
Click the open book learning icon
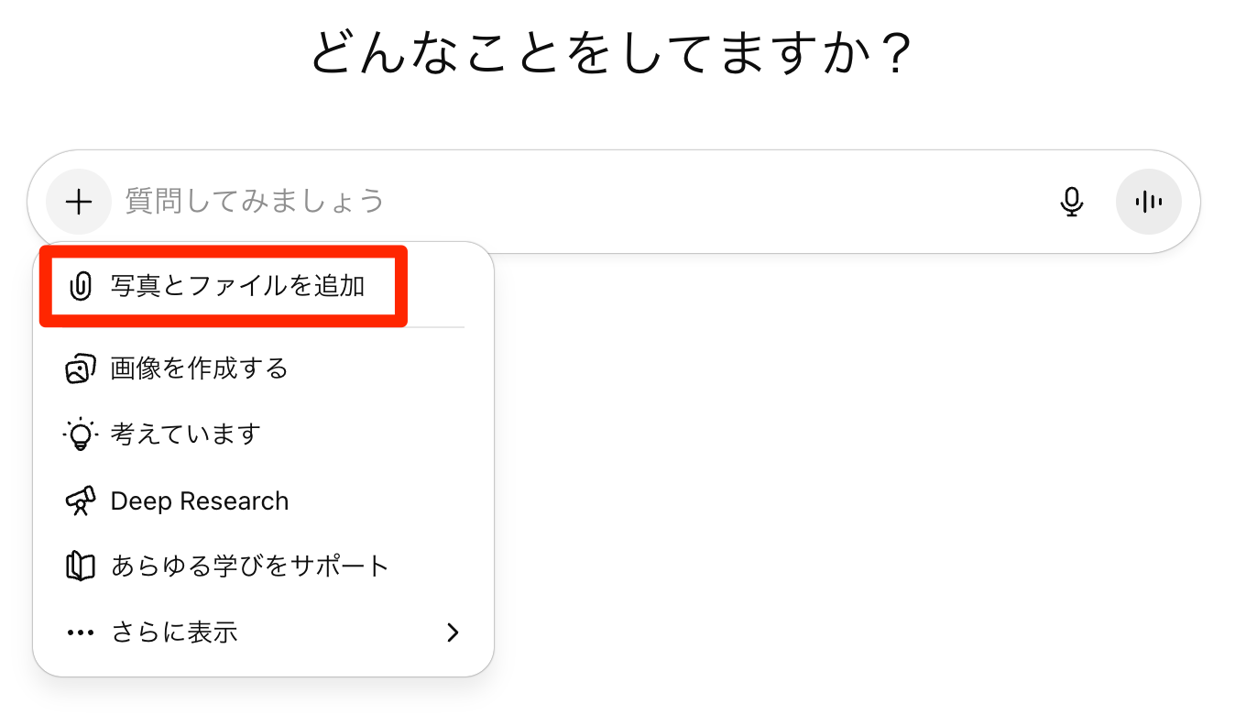tap(82, 566)
